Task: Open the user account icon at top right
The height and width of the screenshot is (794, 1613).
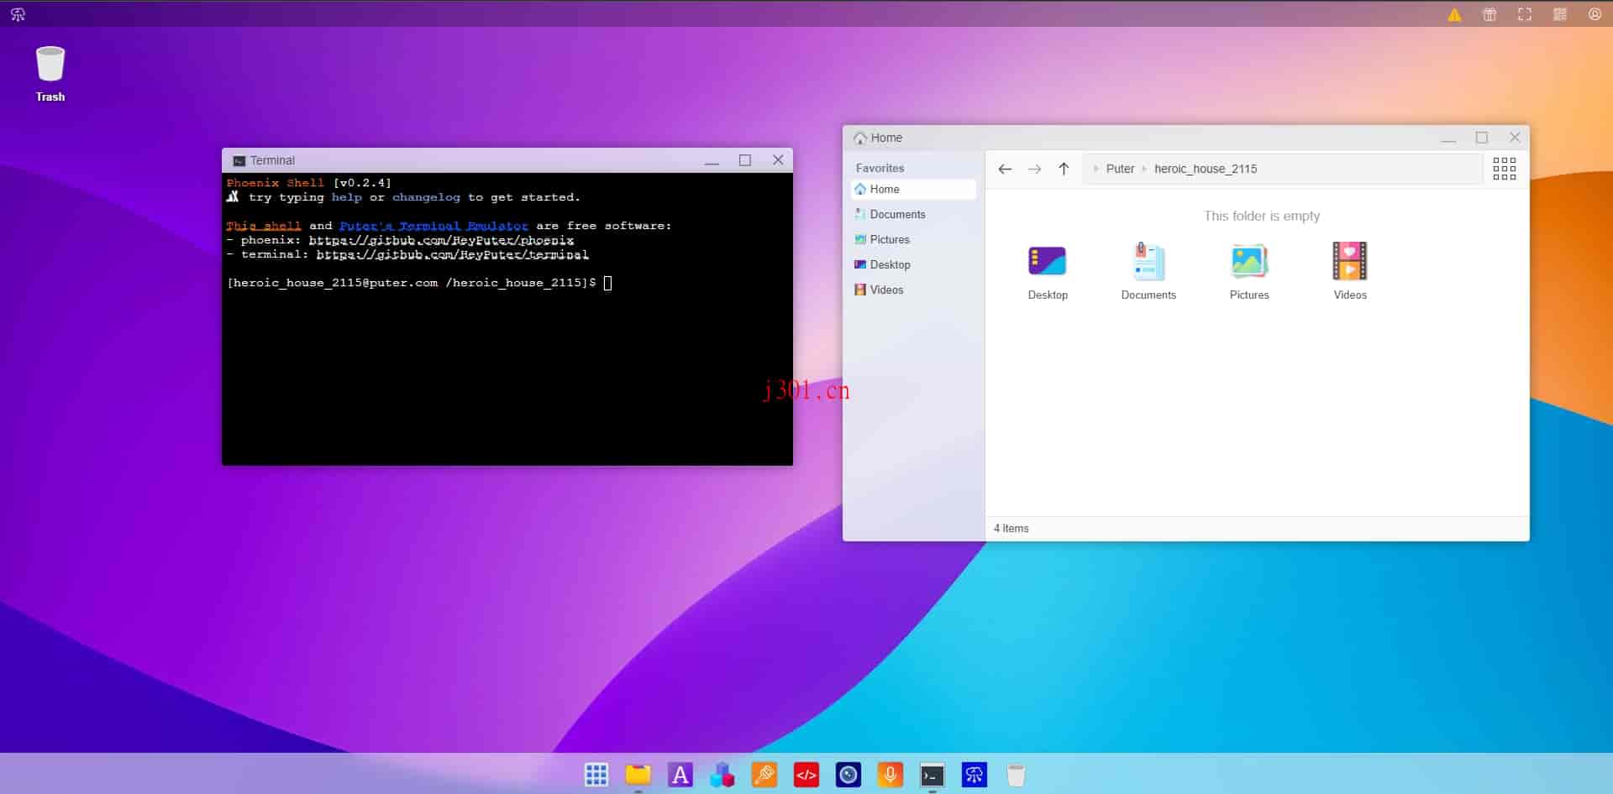Action: 1595,14
